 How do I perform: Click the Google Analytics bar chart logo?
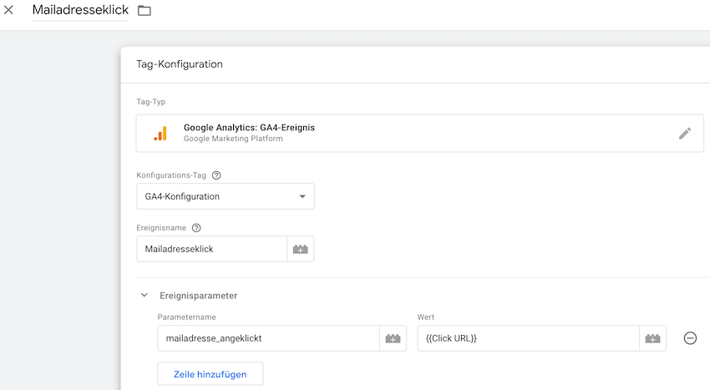pyautogui.click(x=160, y=134)
